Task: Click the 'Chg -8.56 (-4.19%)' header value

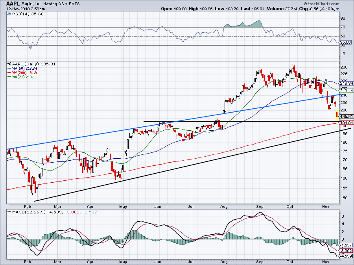Action: (317, 9)
